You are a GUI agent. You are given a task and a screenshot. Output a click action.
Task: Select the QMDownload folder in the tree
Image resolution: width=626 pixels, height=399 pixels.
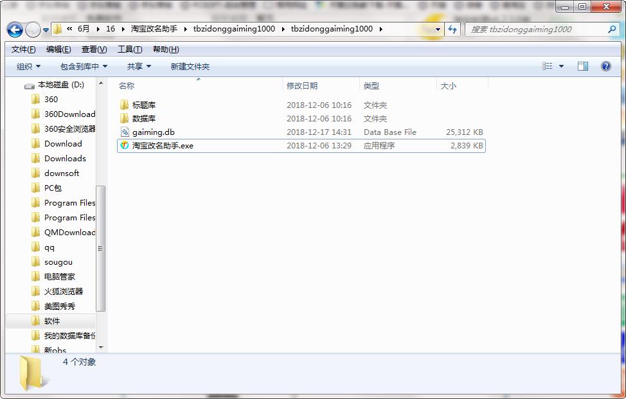pos(69,232)
